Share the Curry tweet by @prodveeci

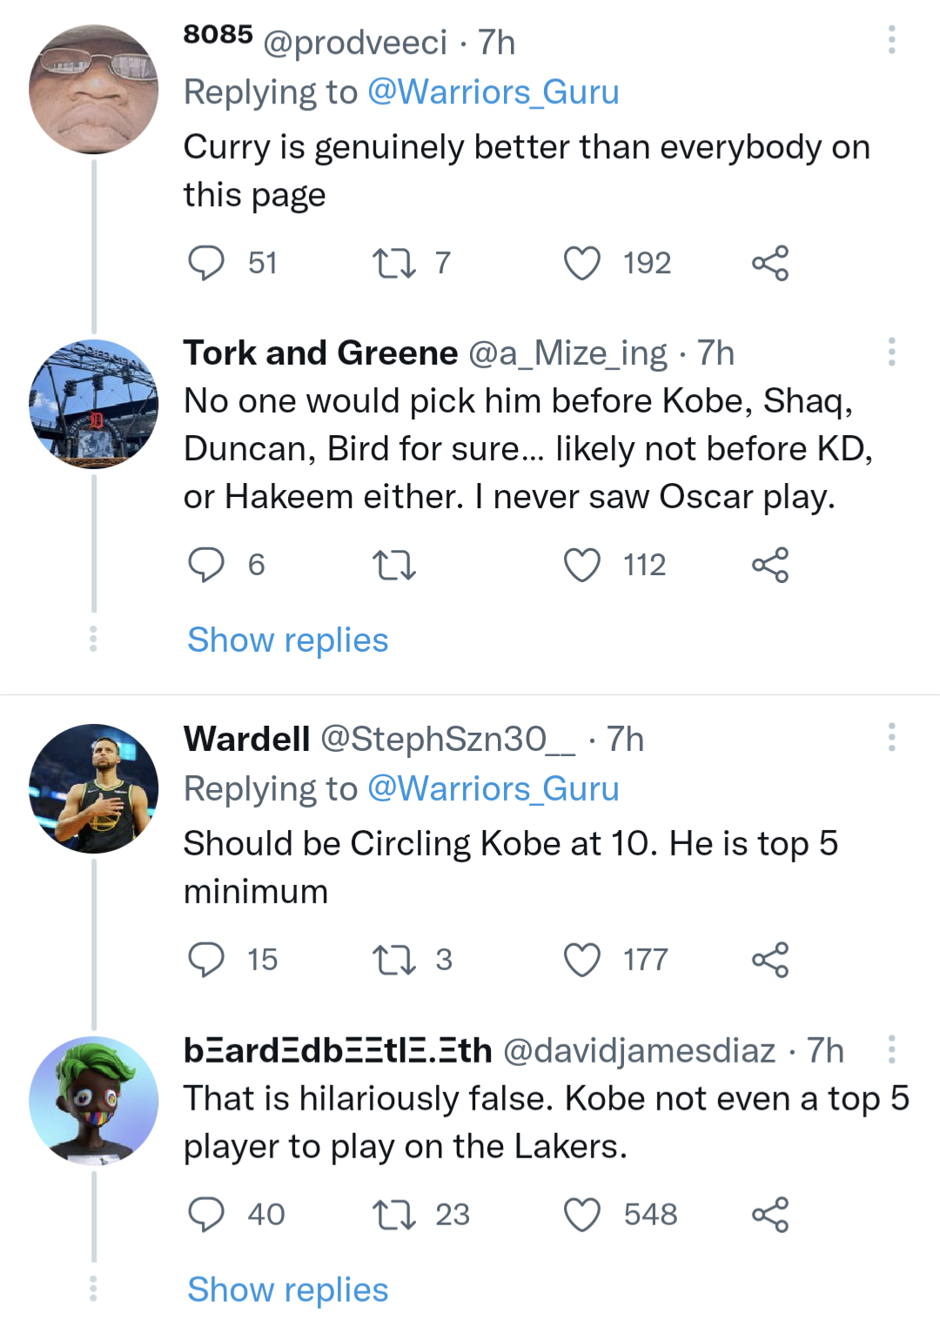[x=773, y=263]
